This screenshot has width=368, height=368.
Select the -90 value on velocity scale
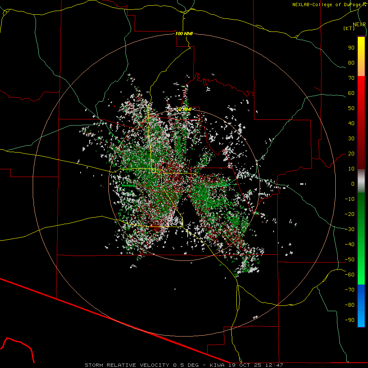350,320
